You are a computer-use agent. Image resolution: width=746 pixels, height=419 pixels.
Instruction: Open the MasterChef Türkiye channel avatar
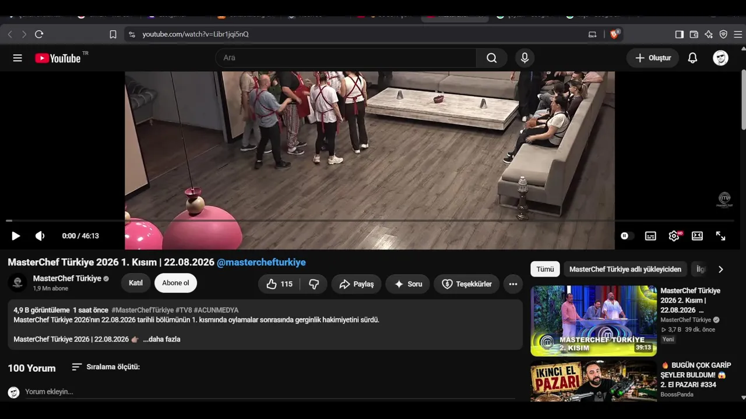[17, 283]
